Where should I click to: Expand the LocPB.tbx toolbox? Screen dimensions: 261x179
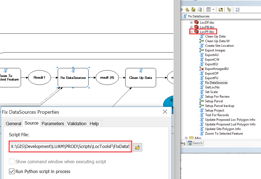click(192, 27)
